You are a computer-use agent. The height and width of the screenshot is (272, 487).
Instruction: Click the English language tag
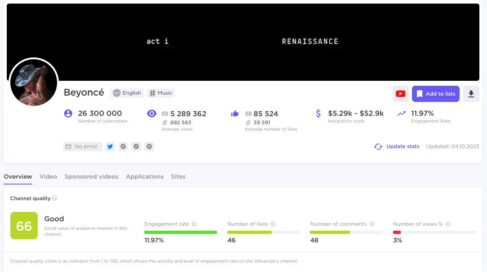(127, 93)
